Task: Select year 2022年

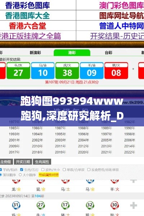Action: tap(130, 152)
